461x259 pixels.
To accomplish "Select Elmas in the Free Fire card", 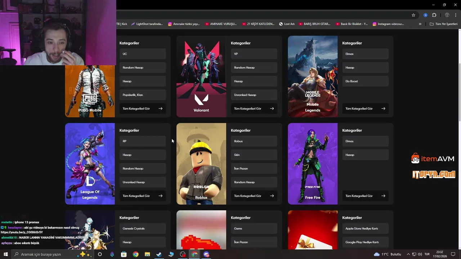I will point(365,141).
